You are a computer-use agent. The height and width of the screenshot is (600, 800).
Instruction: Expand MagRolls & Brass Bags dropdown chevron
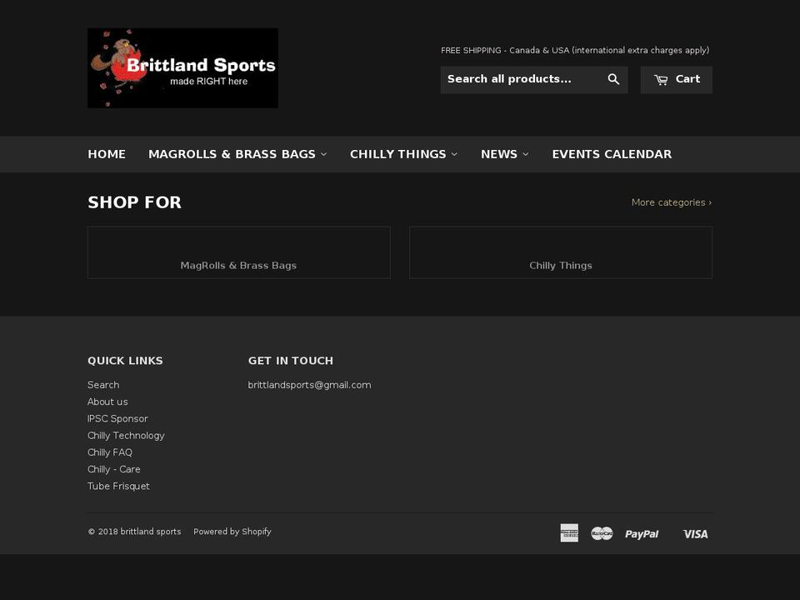tap(323, 154)
